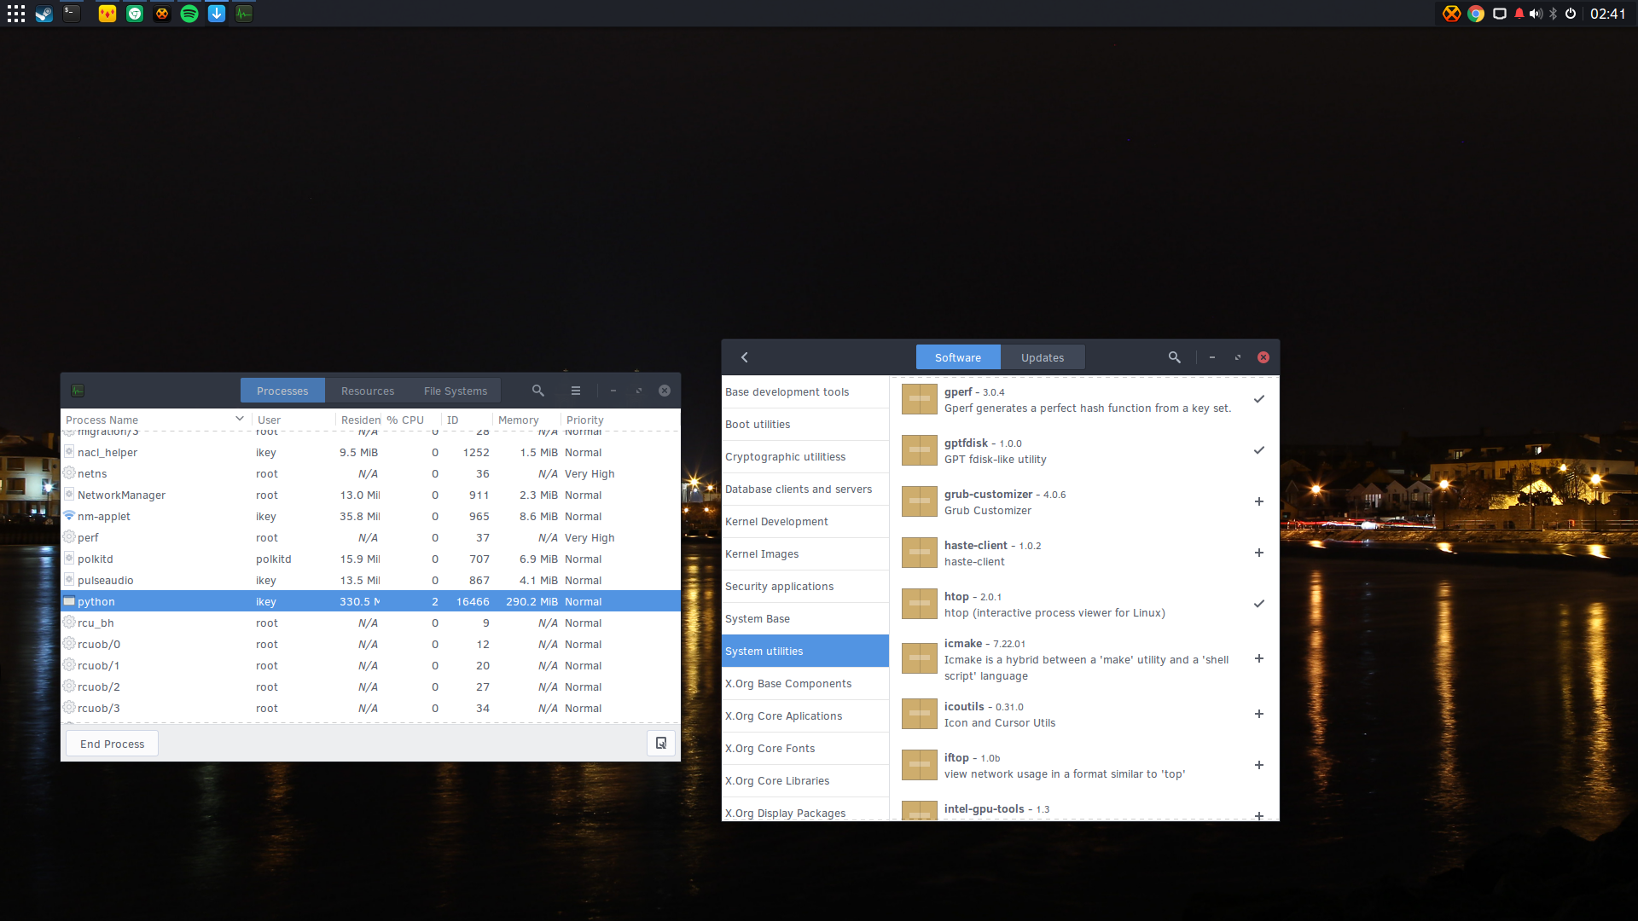Viewport: 1638px width, 921px height.
Task: Show process properties icon button
Action: (x=661, y=744)
